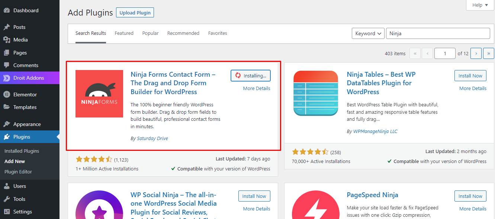
Task: Open the WP Social Ninja title link
Action: point(174,205)
